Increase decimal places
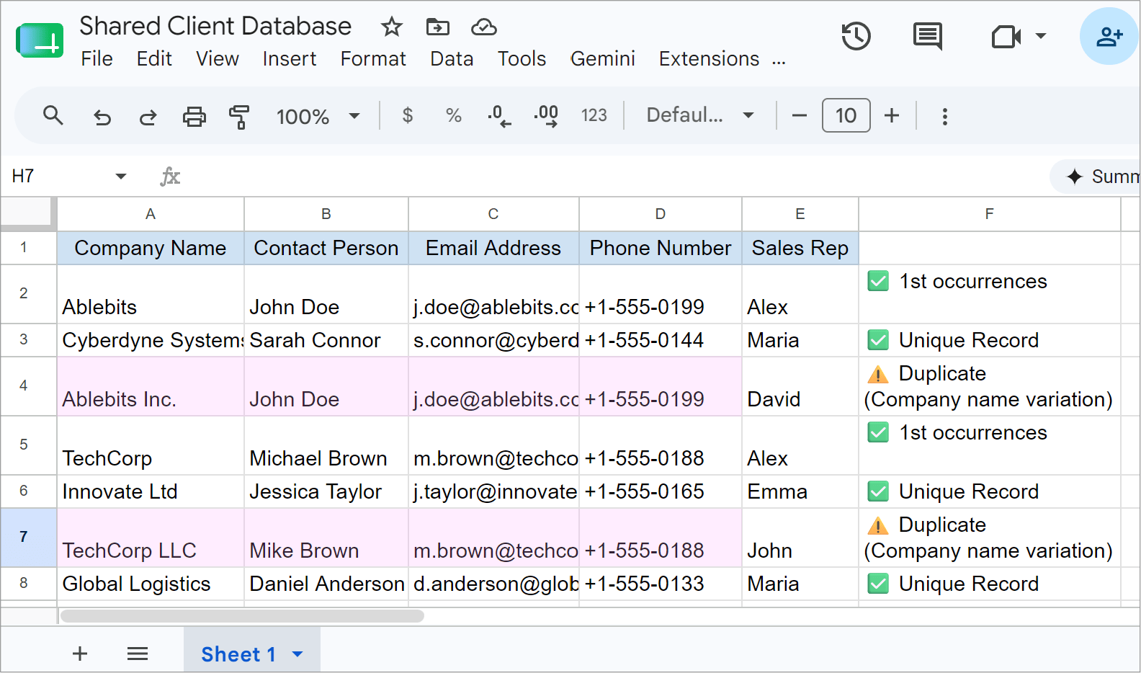The width and height of the screenshot is (1141, 673). tap(546, 115)
